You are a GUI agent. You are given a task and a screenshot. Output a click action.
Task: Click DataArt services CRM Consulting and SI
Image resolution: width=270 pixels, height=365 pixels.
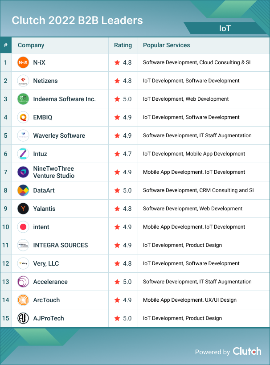pyautogui.click(x=226, y=190)
